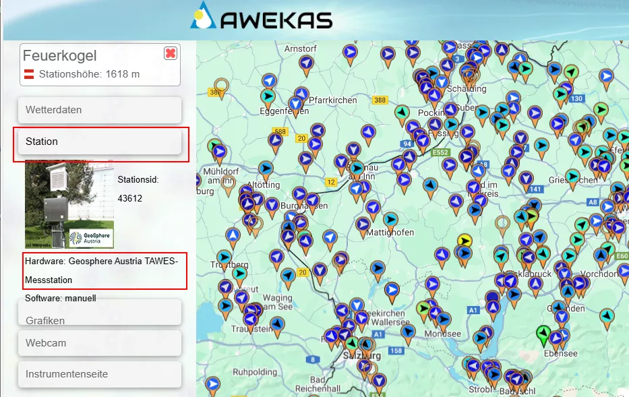The width and height of the screenshot is (629, 397).
Task: Expand the Wetterdaten section
Action: pyautogui.click(x=100, y=110)
